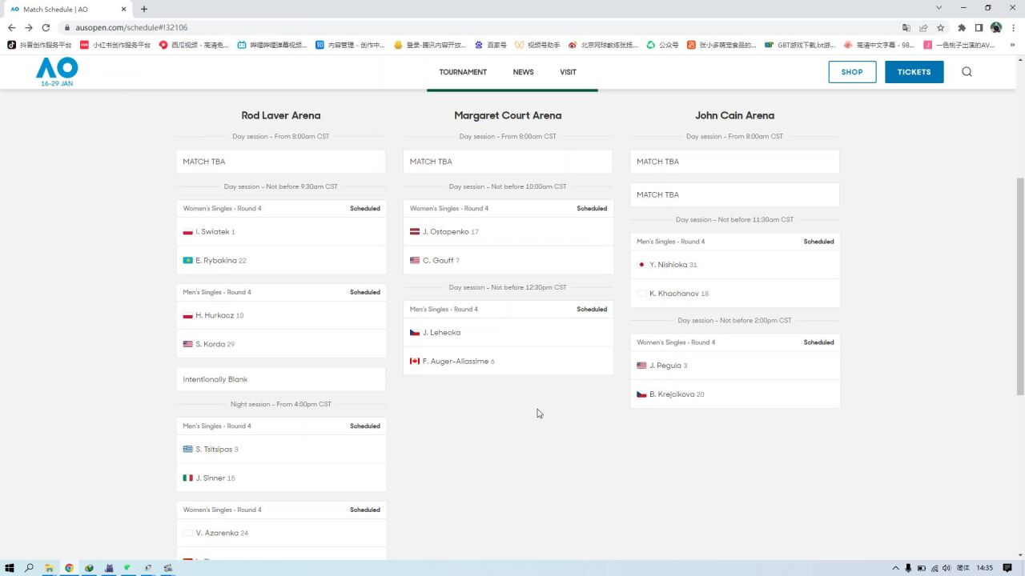The image size is (1025, 576).
Task: Click the input language indicator in the tray
Action: [x=963, y=568]
